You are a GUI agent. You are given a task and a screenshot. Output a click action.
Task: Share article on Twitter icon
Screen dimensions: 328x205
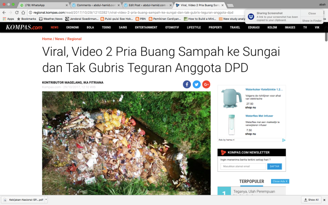196,84
